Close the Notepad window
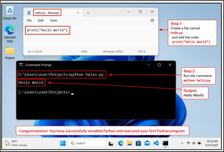 click(x=152, y=12)
